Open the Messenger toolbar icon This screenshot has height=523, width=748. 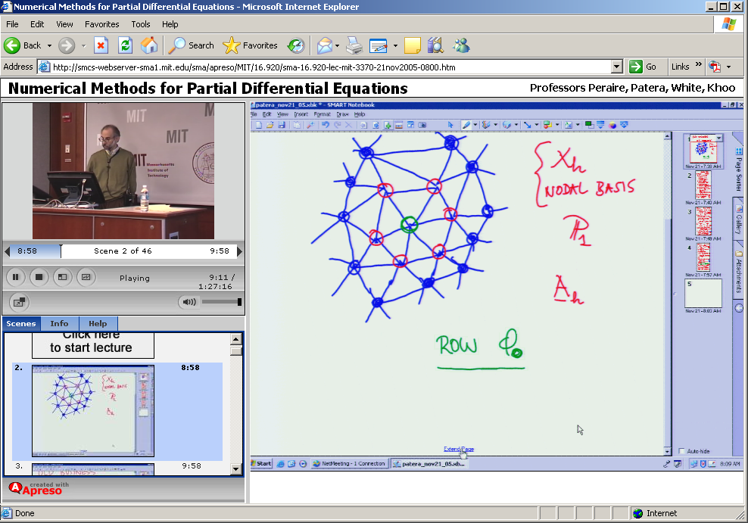[461, 45]
